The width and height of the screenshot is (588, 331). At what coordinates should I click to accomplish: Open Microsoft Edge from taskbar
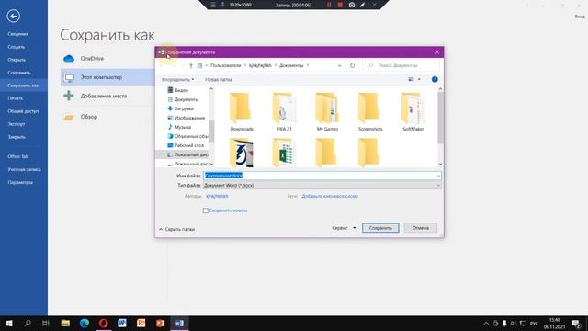pyautogui.click(x=85, y=323)
